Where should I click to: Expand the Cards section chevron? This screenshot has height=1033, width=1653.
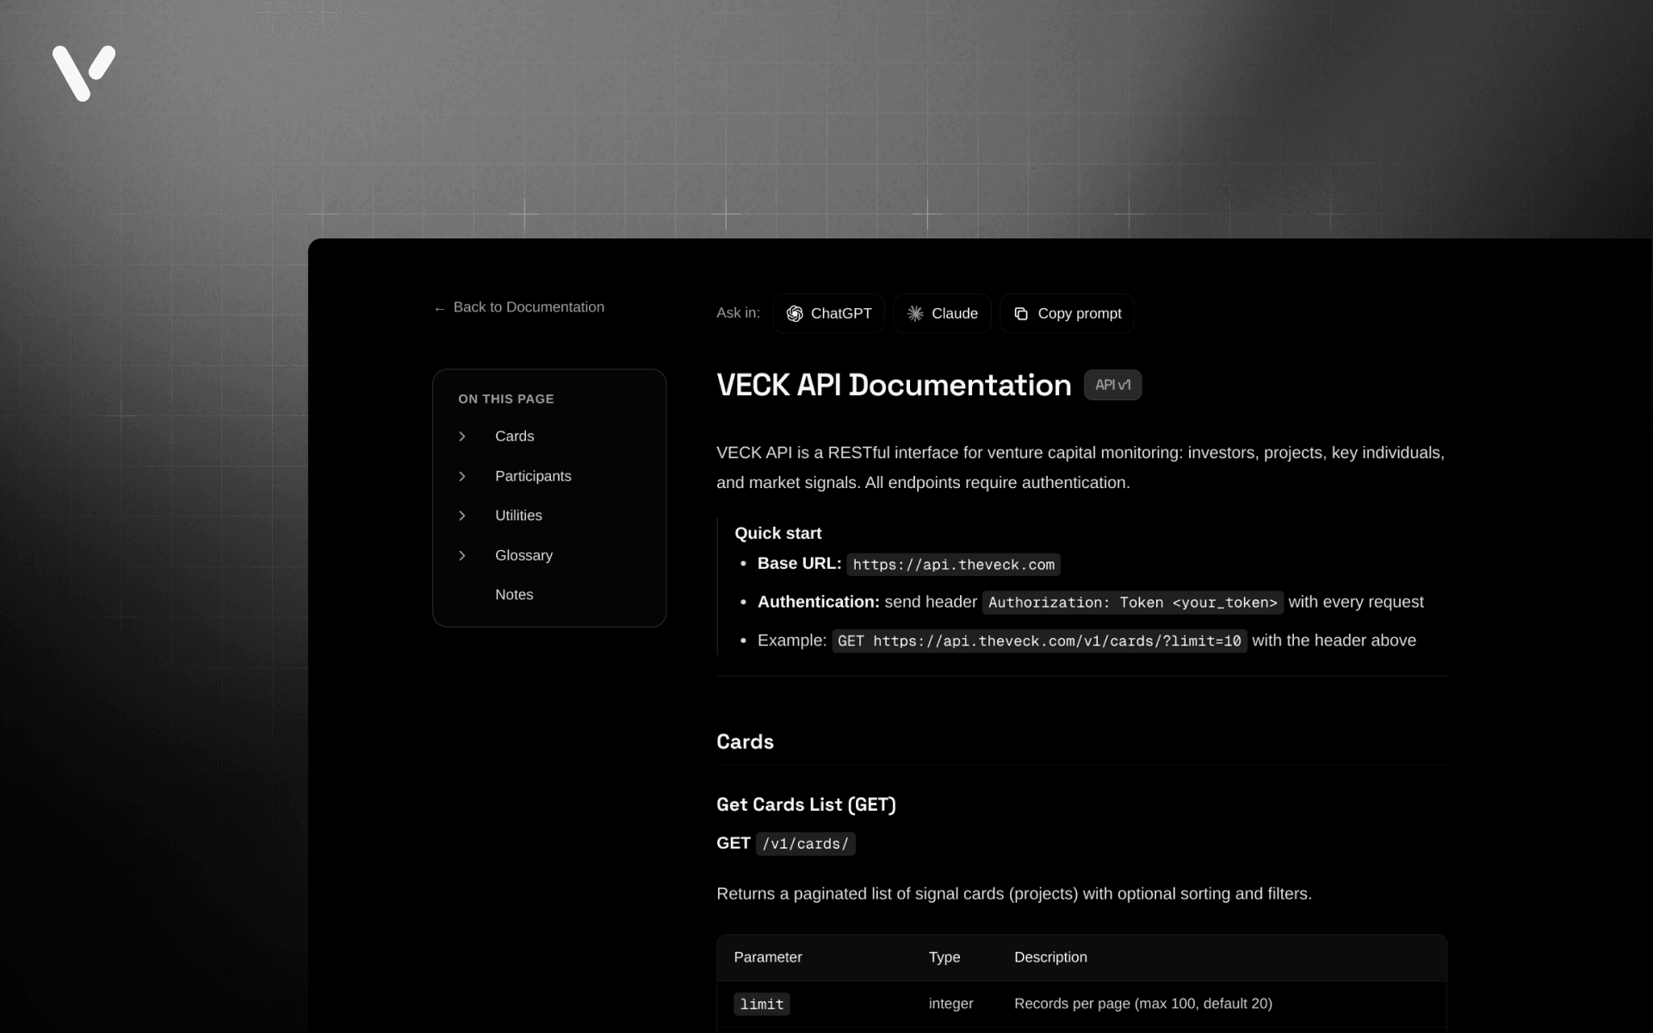[x=462, y=436]
